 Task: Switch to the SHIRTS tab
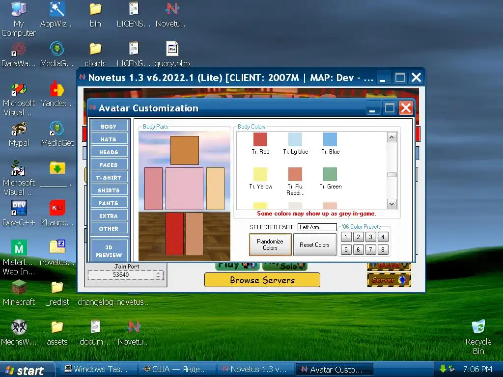tap(109, 190)
